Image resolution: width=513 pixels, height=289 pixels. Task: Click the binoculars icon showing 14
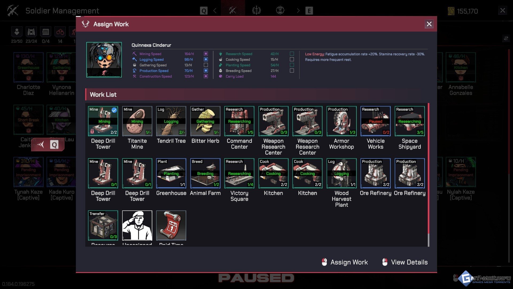[x=60, y=32]
